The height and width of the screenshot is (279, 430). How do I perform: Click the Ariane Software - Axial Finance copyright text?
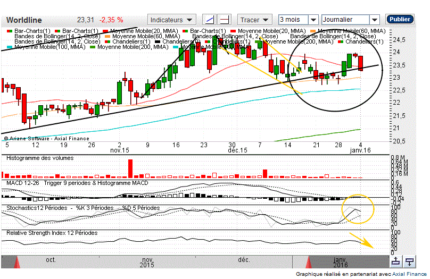(x=47, y=139)
